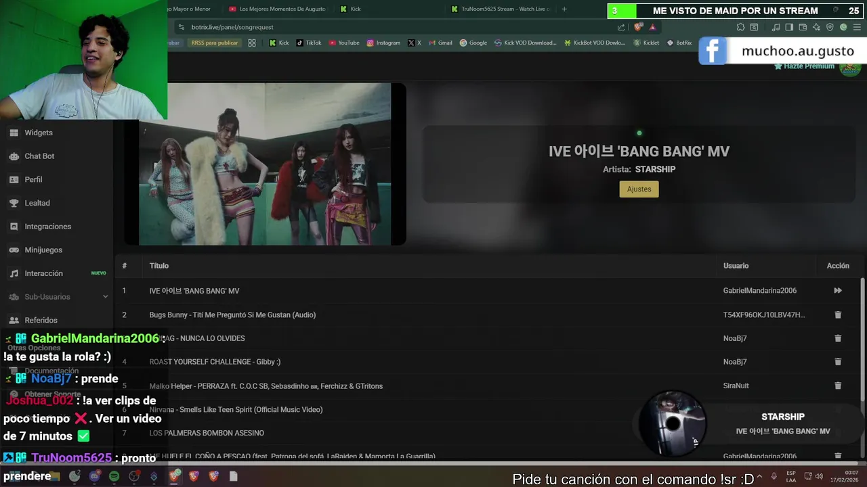Open the Brave wallet icon
The height and width of the screenshot is (487, 867).
pos(803,27)
